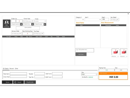The height and width of the screenshot is (98, 130).
Task: Focus the Taxable field
Action: click(40, 73)
